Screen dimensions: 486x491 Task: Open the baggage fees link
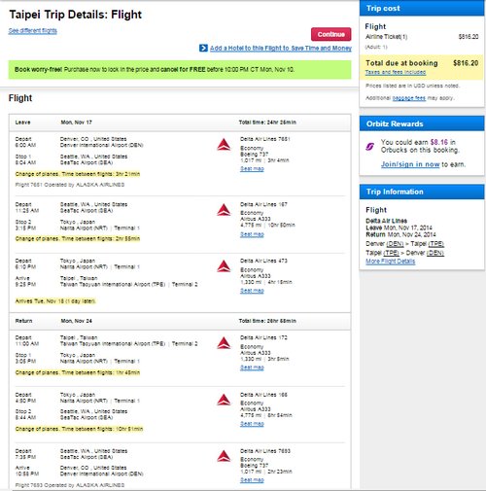click(409, 98)
